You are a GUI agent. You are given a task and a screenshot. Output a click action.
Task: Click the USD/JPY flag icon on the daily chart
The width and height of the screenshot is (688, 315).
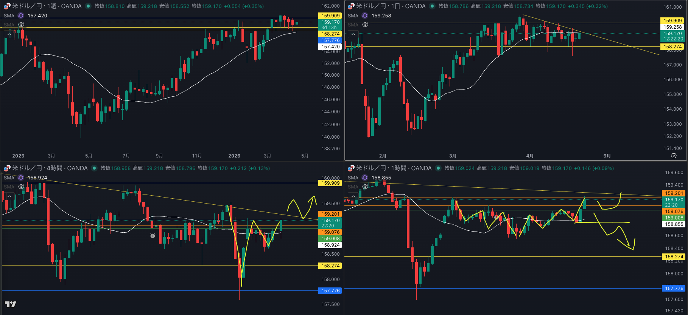tap(351, 6)
